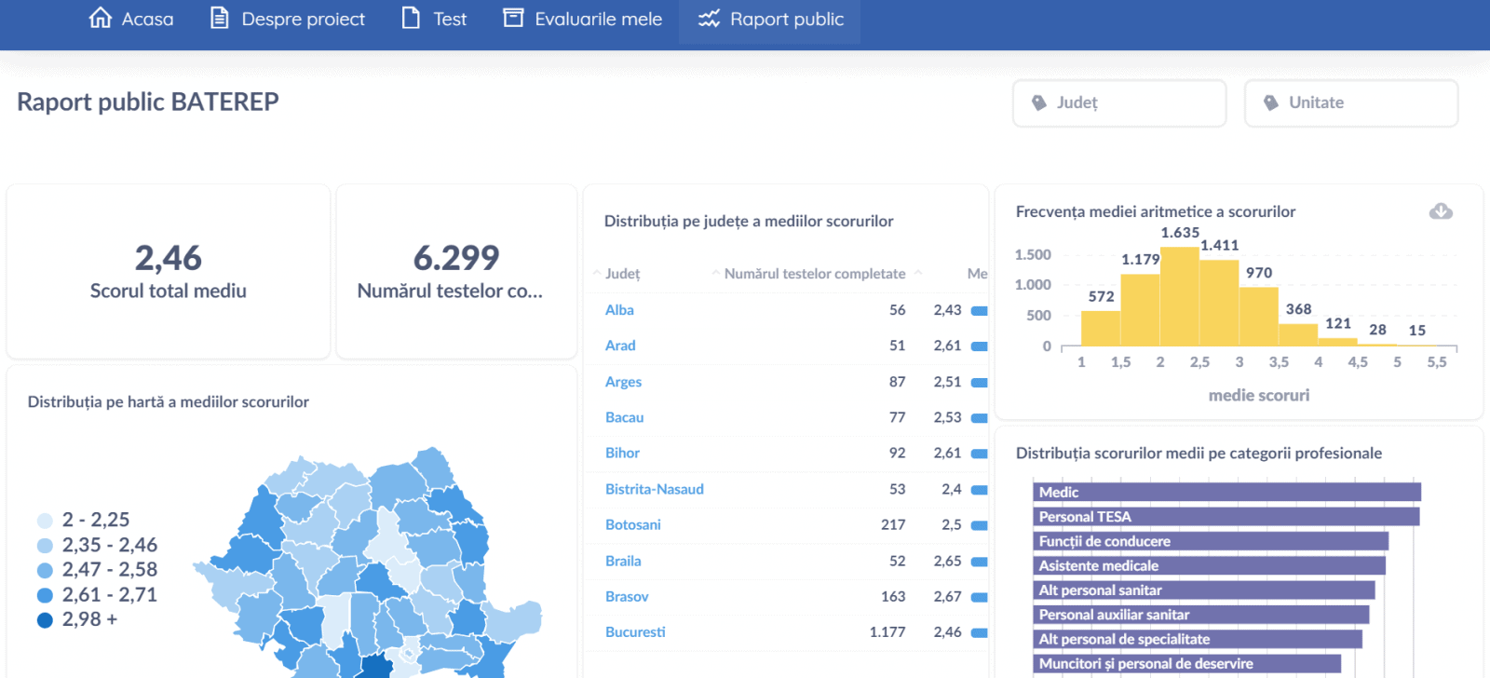Click the Despre proiect document icon

[219, 18]
